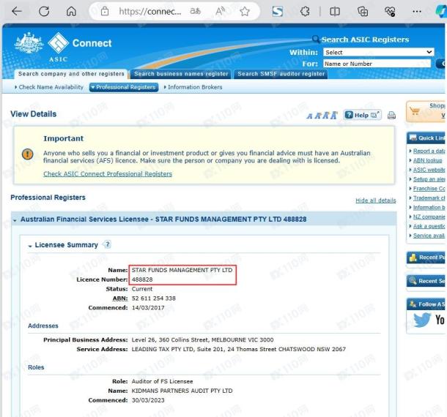Select the Current status value
This screenshot has width=447, height=417.
pos(142,289)
